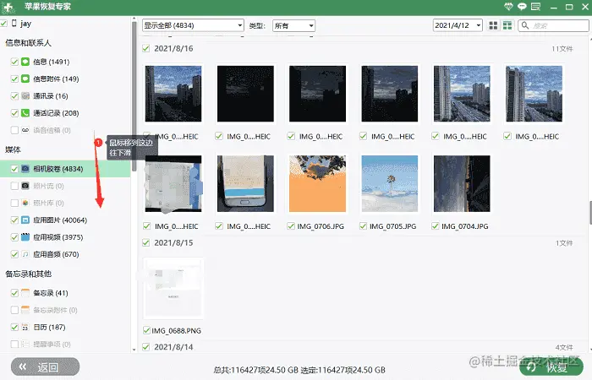This screenshot has width=592, height=380.
Task: Uncheck the IMG_0706.JPG checkbox
Action: click(291, 226)
